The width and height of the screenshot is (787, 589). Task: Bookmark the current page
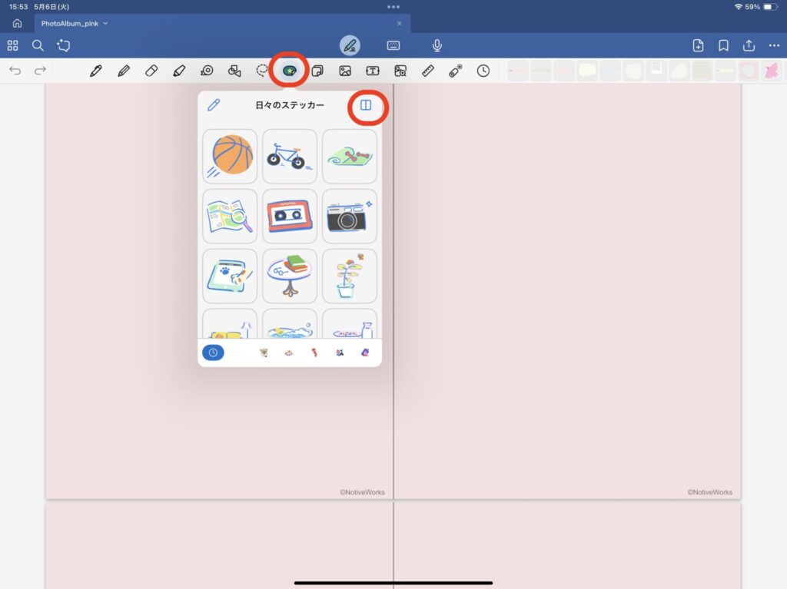tap(723, 45)
